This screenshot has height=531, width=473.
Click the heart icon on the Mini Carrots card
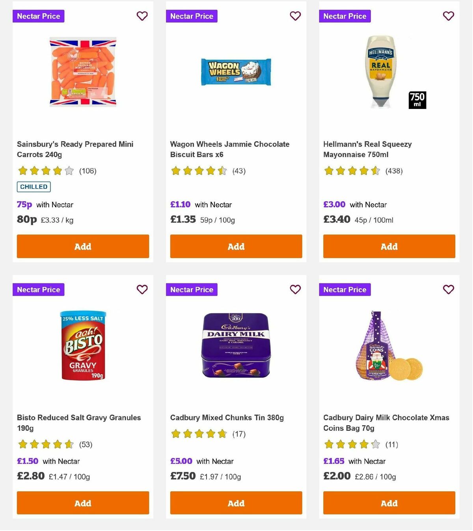pyautogui.click(x=142, y=16)
